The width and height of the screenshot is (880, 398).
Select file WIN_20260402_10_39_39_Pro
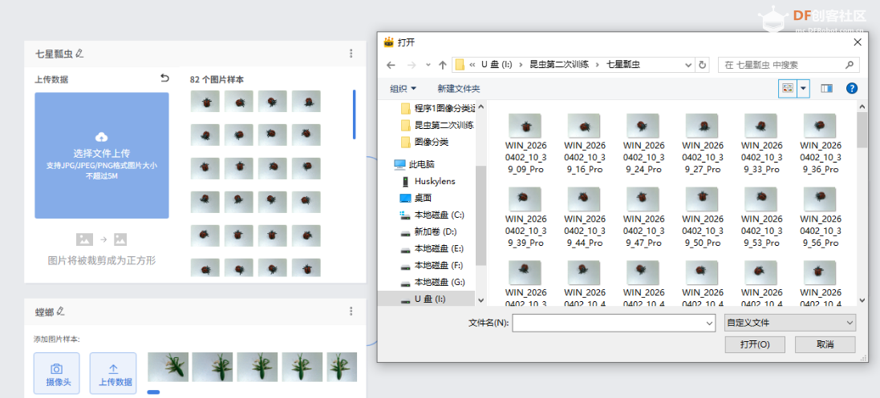(x=524, y=218)
